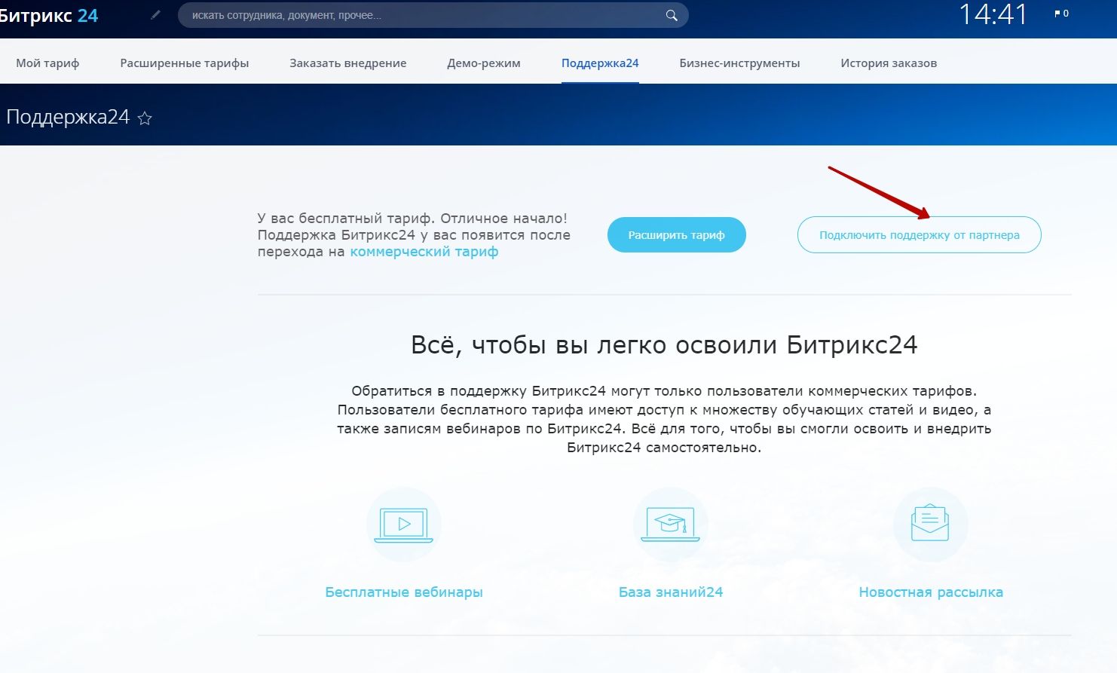Click the Расширить тариф button

(x=677, y=235)
